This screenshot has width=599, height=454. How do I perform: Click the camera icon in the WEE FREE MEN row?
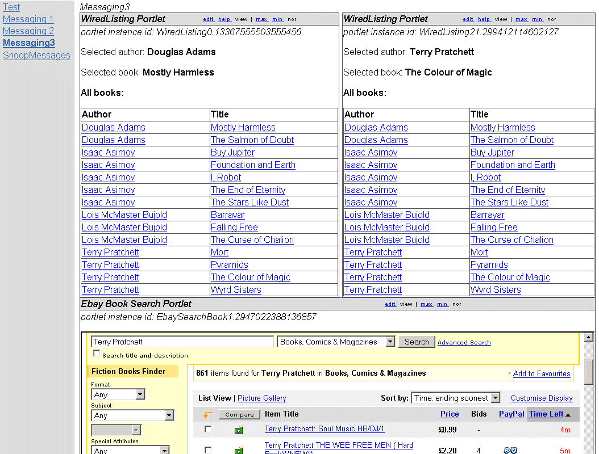click(239, 451)
